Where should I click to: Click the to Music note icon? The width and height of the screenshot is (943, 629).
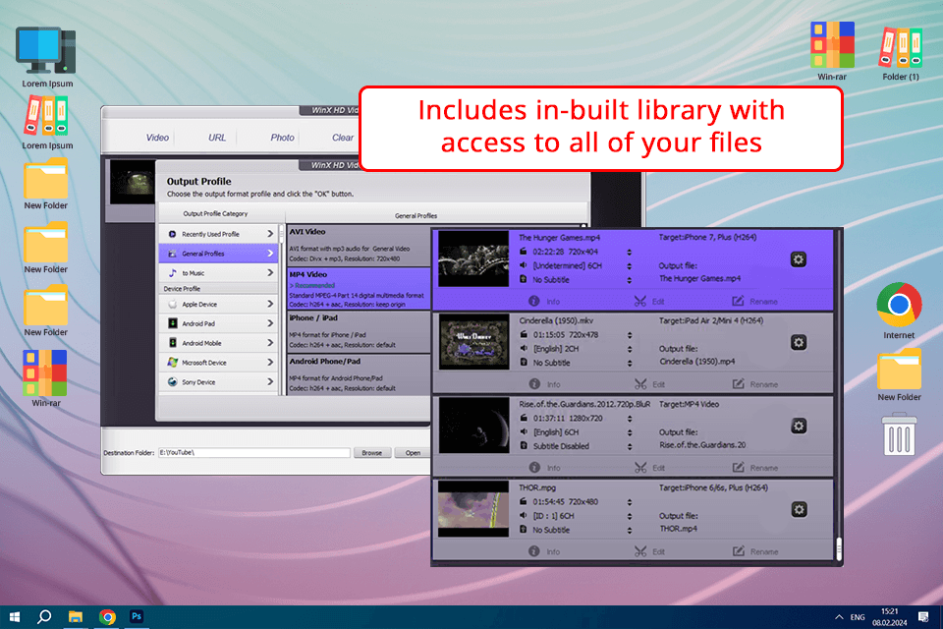pos(172,272)
